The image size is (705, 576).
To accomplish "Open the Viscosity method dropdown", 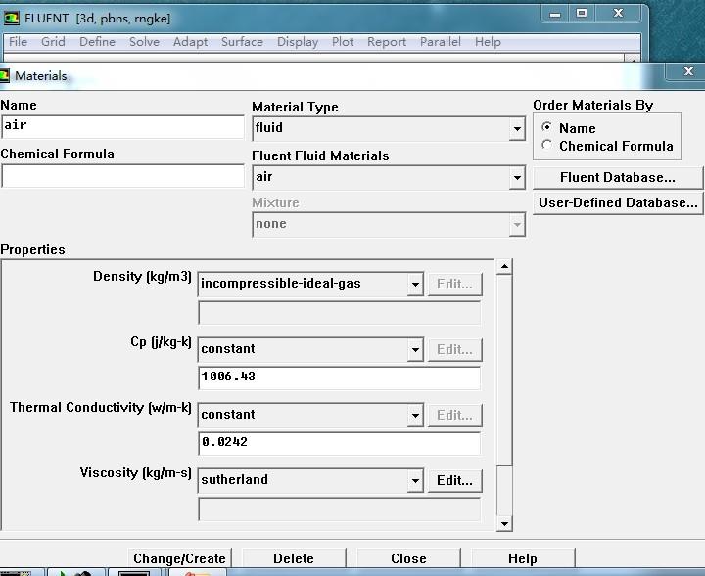I will tap(415, 481).
